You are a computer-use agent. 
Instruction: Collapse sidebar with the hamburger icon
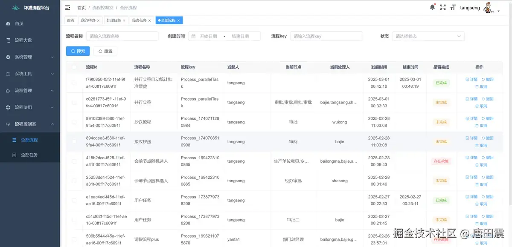(68, 8)
